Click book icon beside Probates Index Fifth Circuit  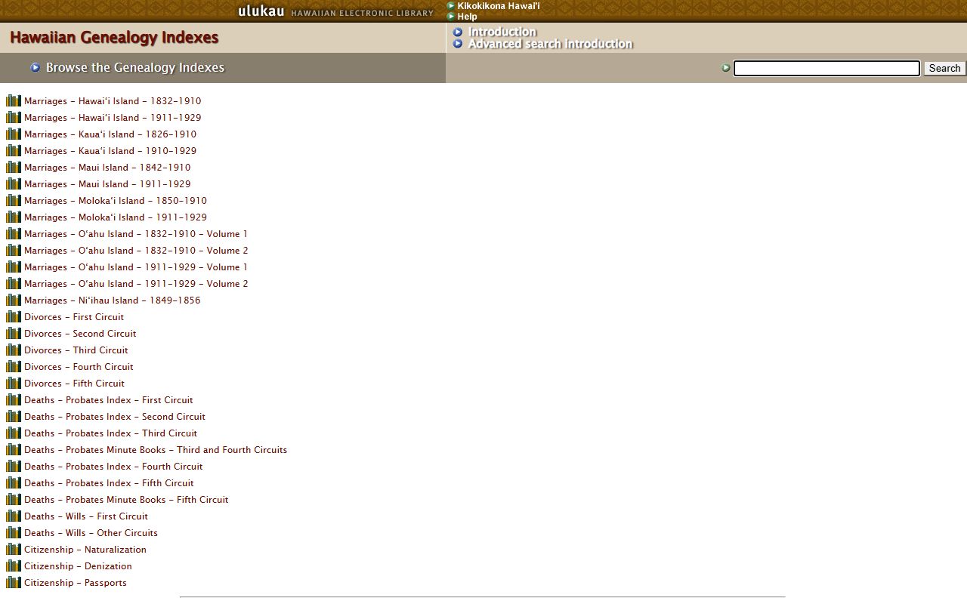tap(14, 482)
